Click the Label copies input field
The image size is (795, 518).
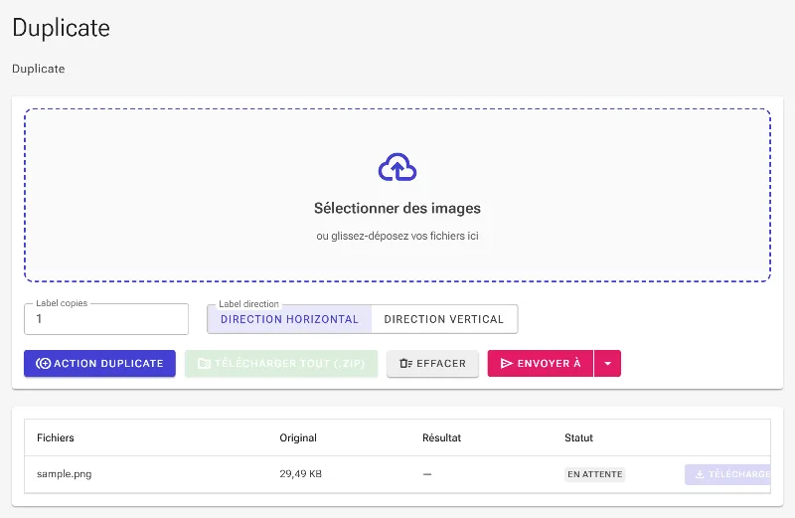(106, 319)
